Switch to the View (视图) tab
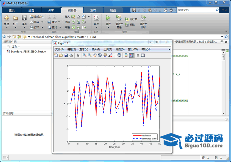 coord(113,10)
